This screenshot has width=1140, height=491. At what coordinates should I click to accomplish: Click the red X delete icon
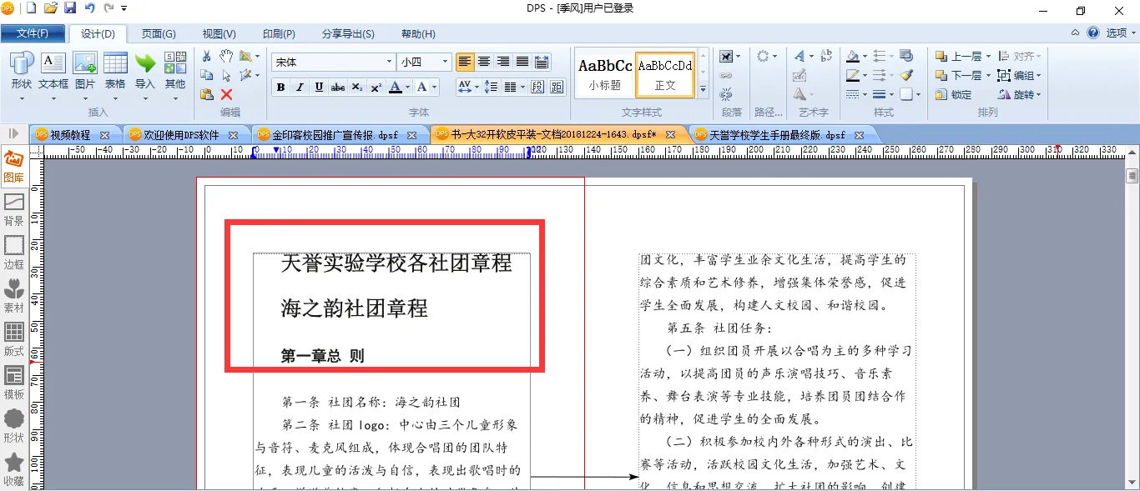[226, 94]
